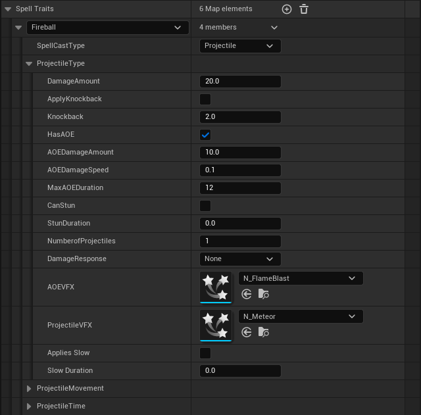Viewport: 421px width, 415px height.
Task: Click the ProjectileVFX Niagara thumbnail
Action: pos(216,325)
